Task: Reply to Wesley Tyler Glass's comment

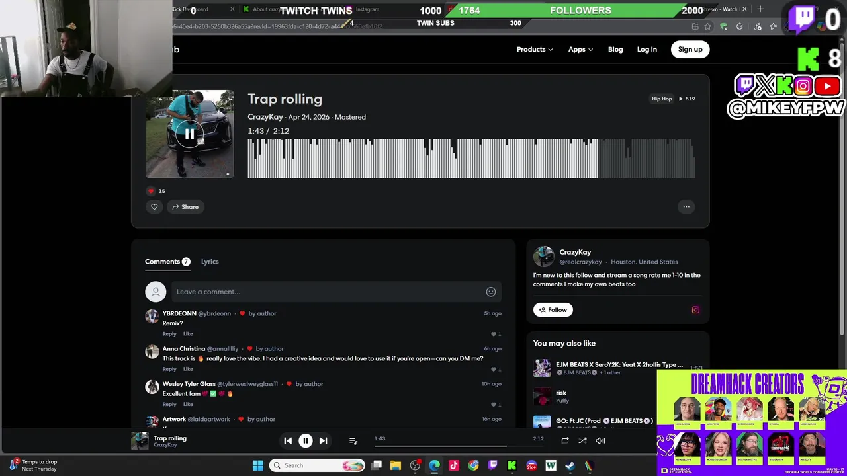Action: [169, 404]
